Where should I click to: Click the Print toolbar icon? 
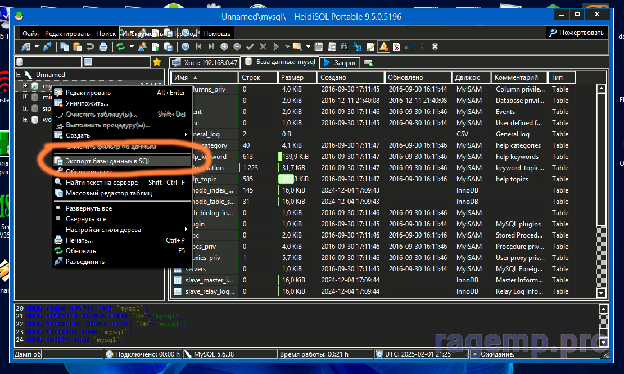tap(103, 47)
